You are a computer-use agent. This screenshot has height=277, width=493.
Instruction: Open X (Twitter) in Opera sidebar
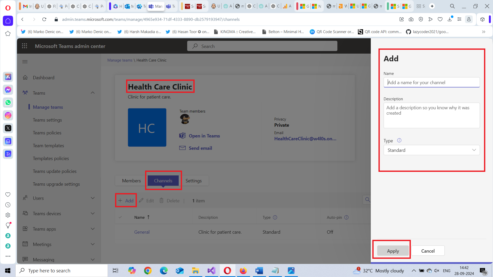click(x=8, y=128)
